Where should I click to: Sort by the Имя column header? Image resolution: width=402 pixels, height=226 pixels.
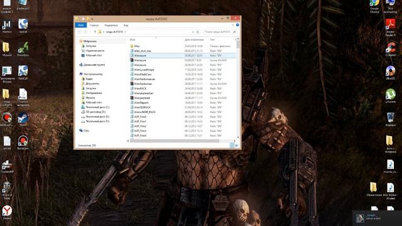click(133, 40)
